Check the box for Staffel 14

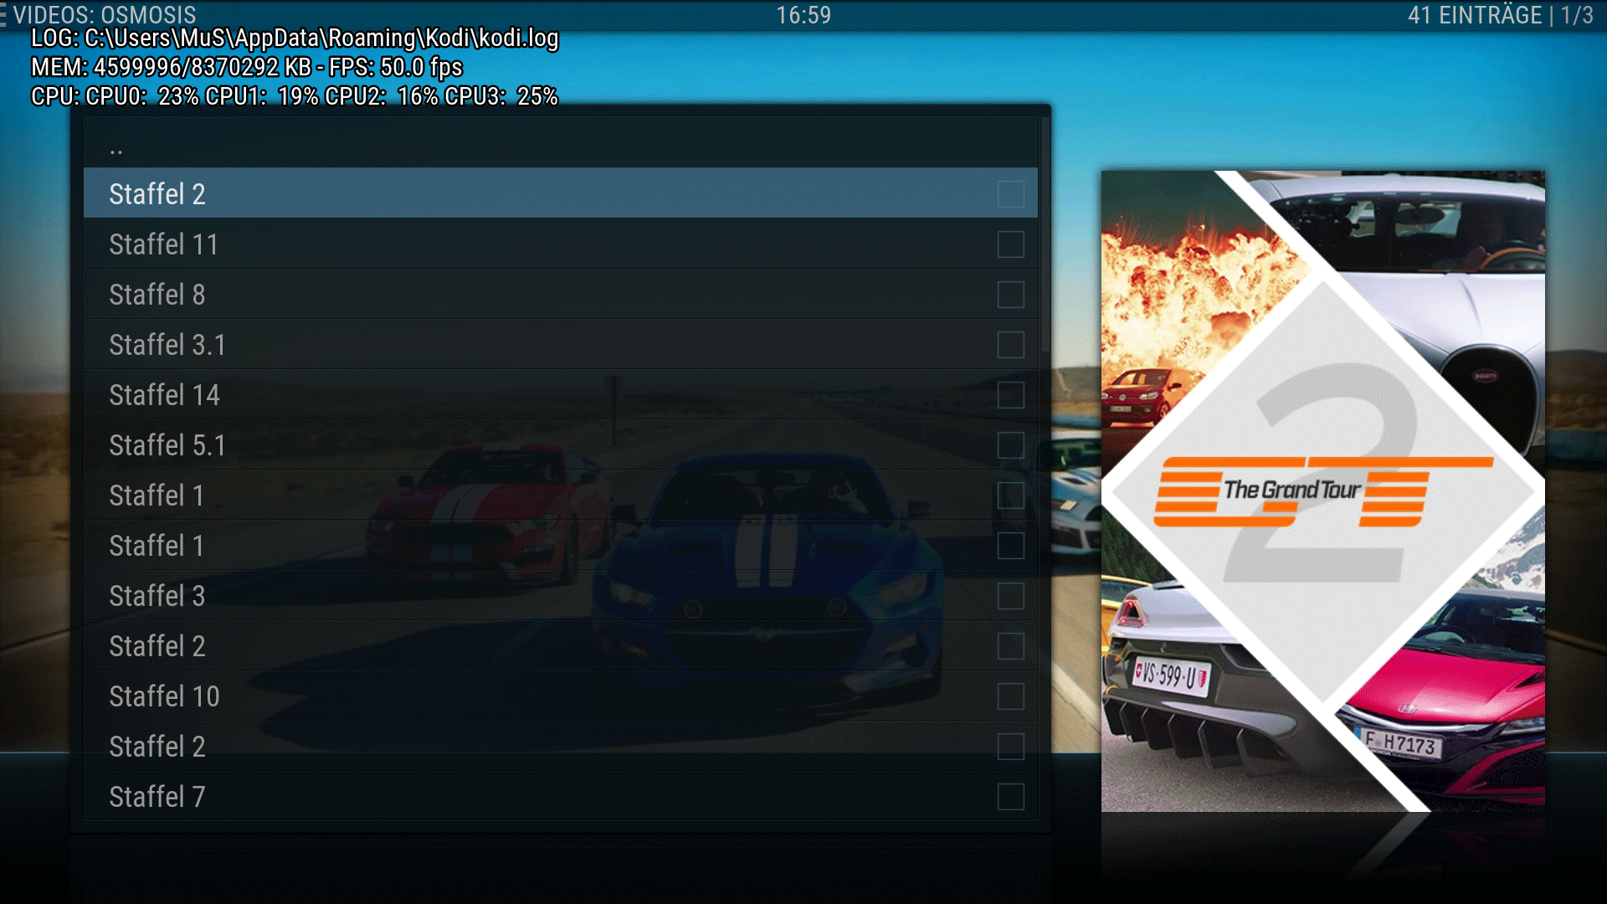point(1011,395)
